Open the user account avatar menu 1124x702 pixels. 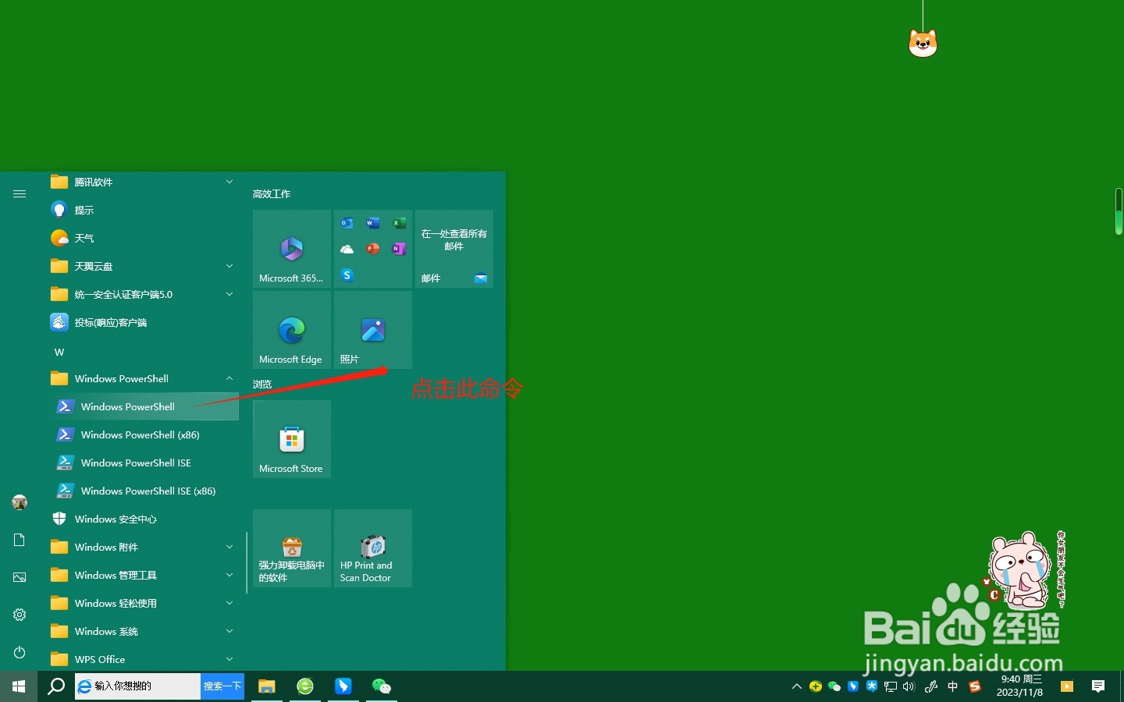(x=20, y=502)
